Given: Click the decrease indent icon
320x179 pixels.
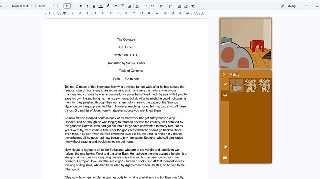Looking at the screenshot, I should coord(179,6).
